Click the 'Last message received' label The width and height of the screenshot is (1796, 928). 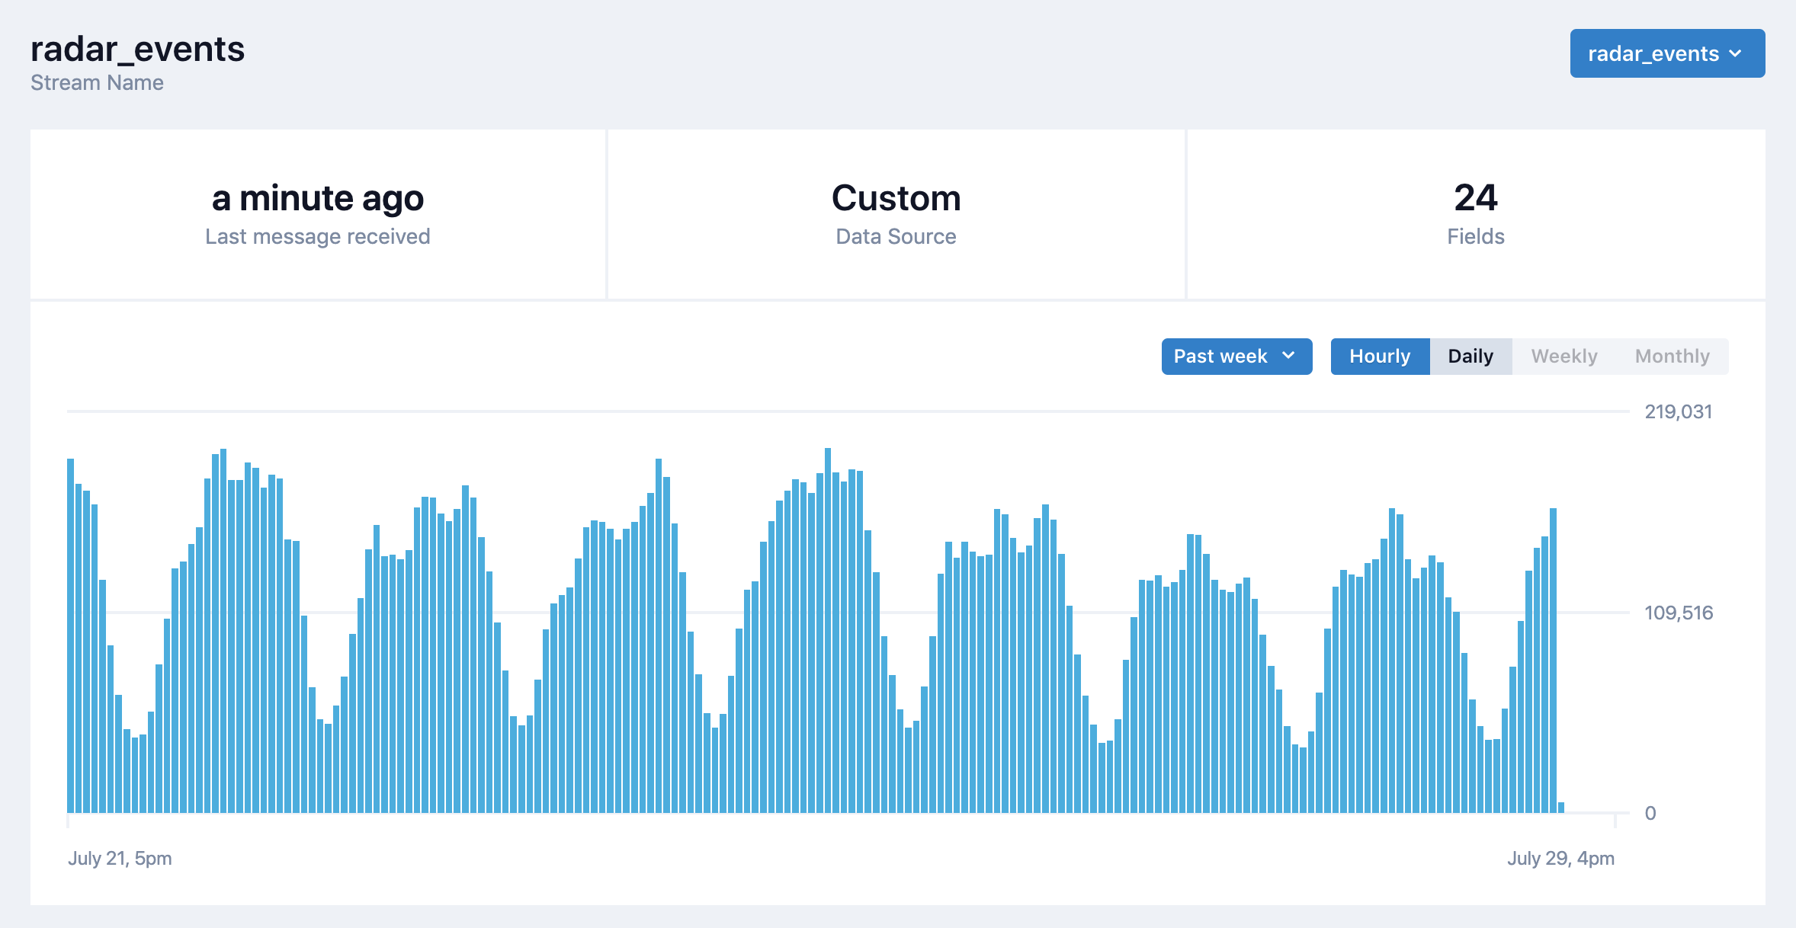click(318, 237)
